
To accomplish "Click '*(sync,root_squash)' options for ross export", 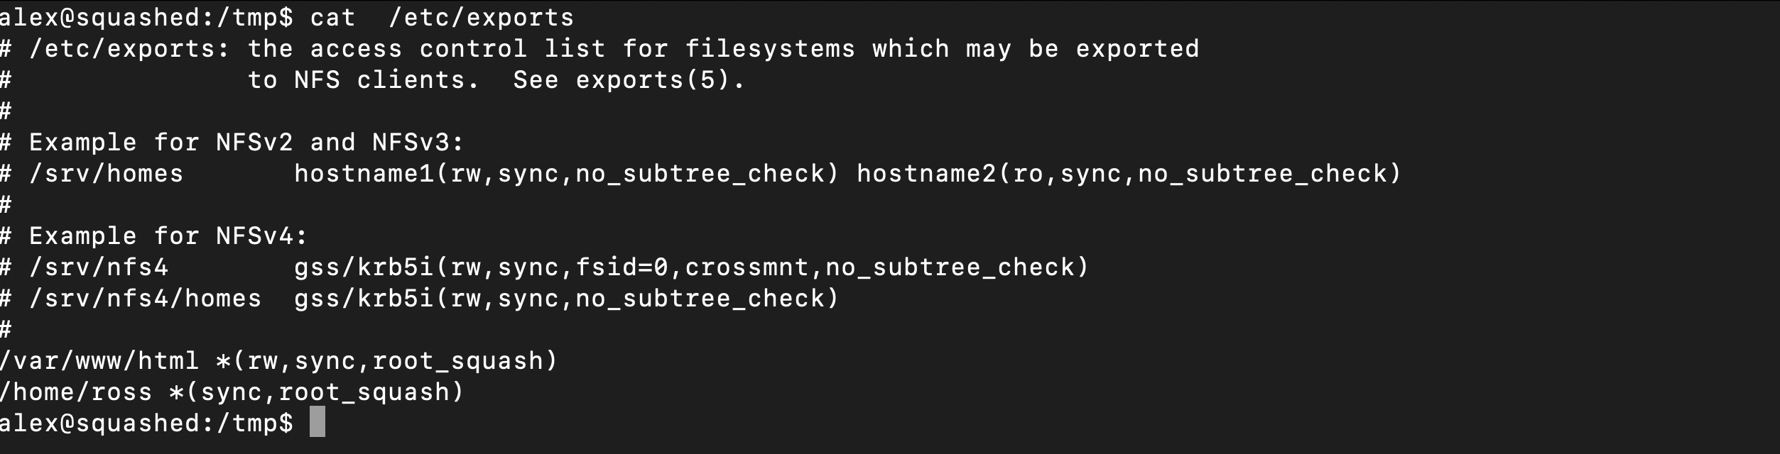I will pyautogui.click(x=340, y=392).
